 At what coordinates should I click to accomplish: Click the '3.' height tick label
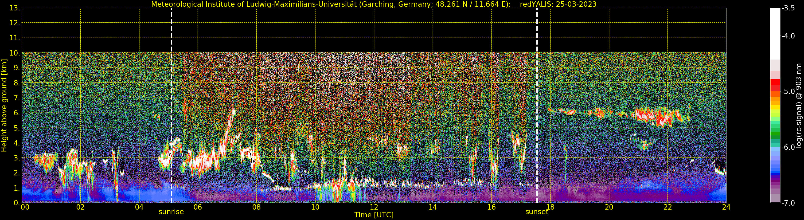pos(17,158)
